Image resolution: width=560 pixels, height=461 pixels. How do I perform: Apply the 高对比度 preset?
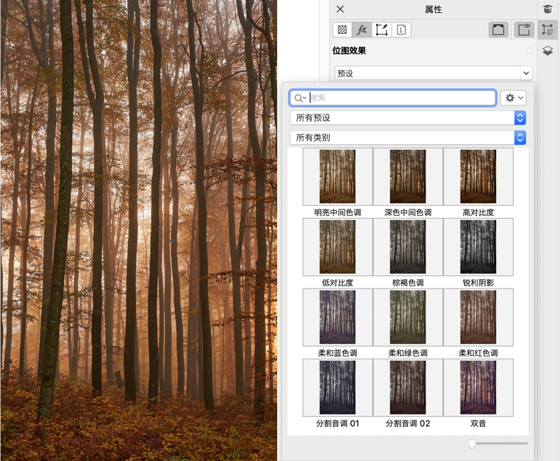tap(478, 177)
